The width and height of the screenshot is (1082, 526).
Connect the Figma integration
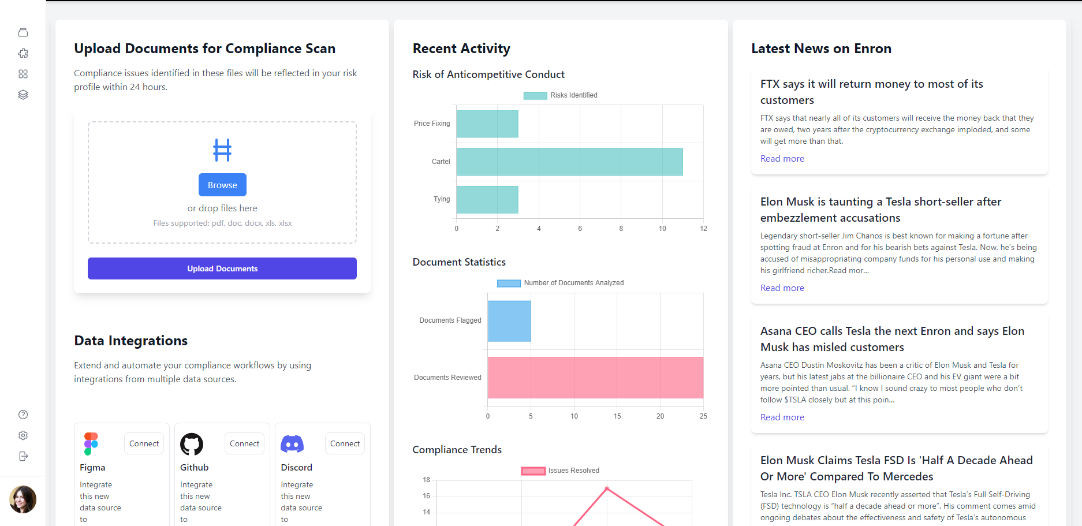click(144, 443)
